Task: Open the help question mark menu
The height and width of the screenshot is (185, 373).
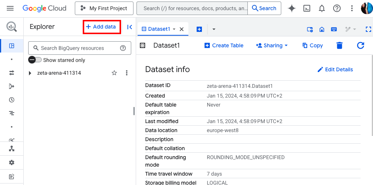Action: click(x=337, y=8)
